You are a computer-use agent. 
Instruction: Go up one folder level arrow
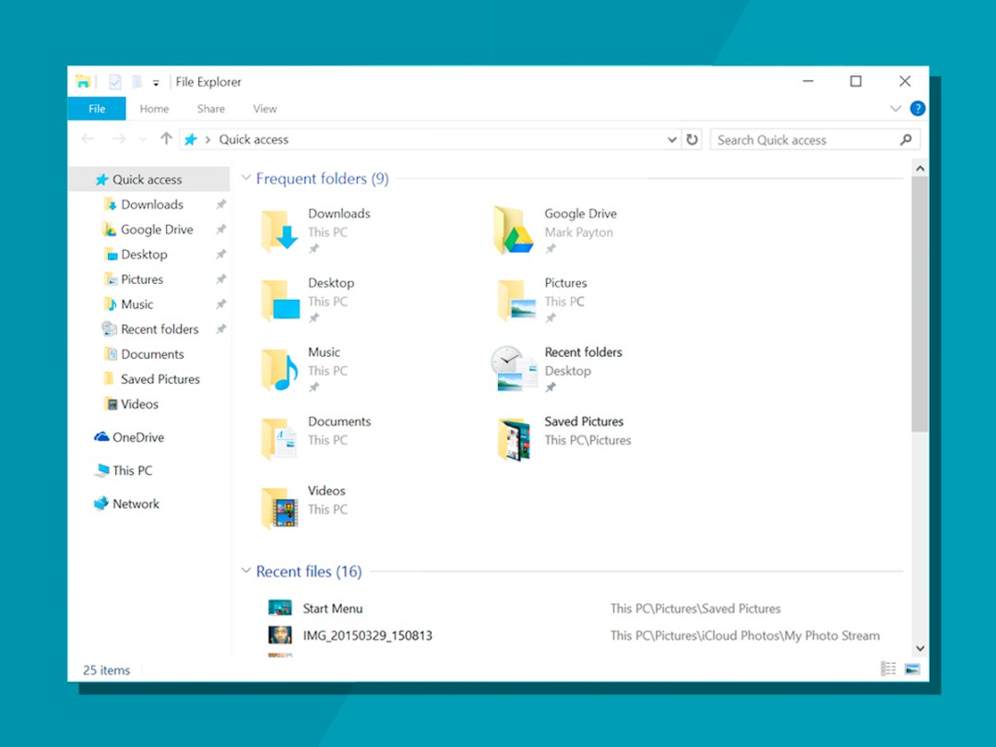pyautogui.click(x=166, y=138)
